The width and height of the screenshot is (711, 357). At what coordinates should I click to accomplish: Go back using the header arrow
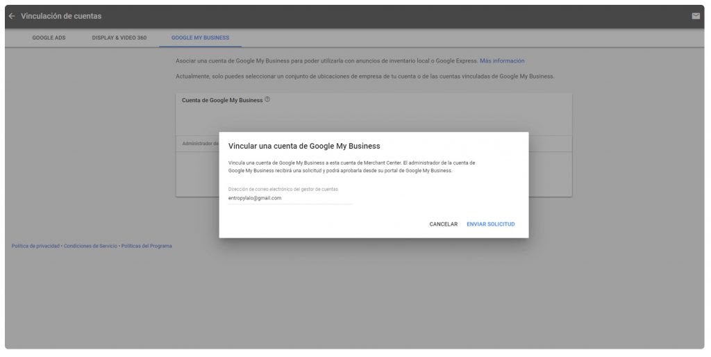[x=12, y=16]
